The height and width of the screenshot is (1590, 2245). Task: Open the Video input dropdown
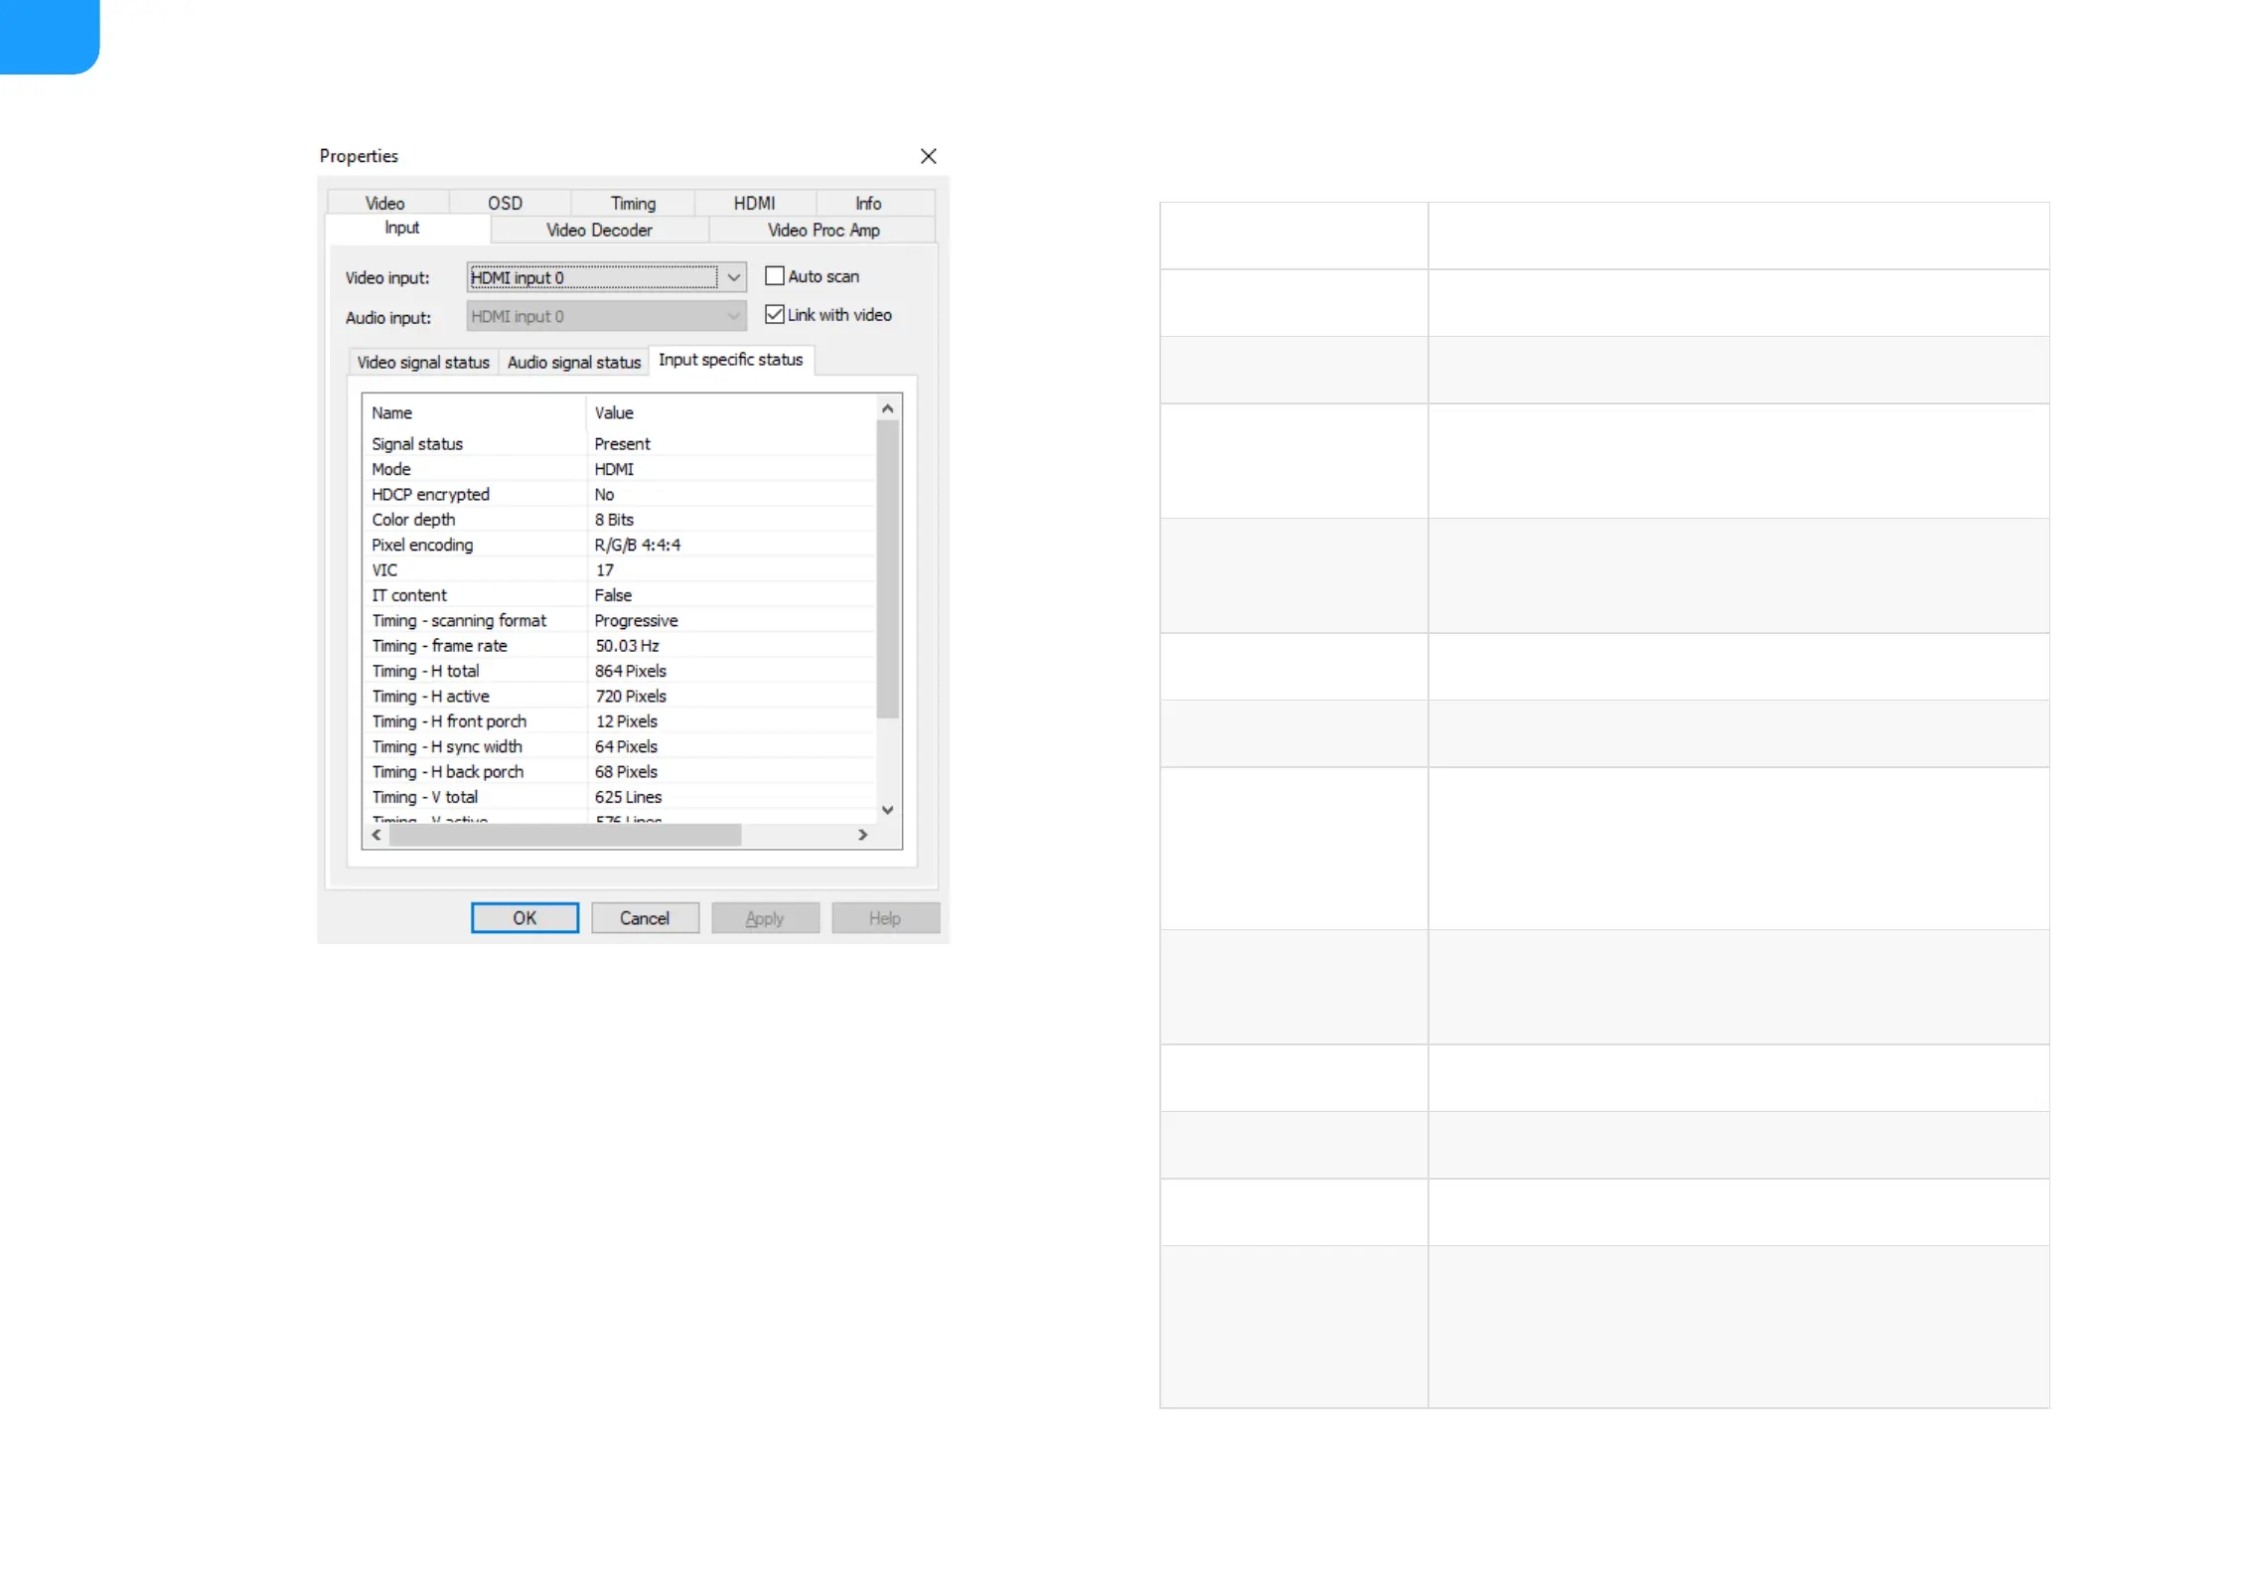click(x=733, y=277)
